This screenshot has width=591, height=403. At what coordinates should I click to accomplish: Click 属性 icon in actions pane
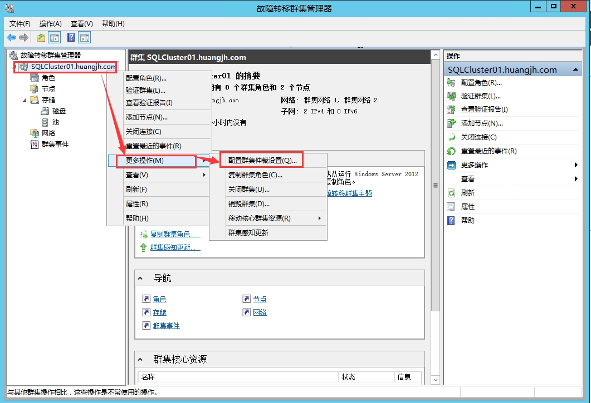[x=451, y=207]
